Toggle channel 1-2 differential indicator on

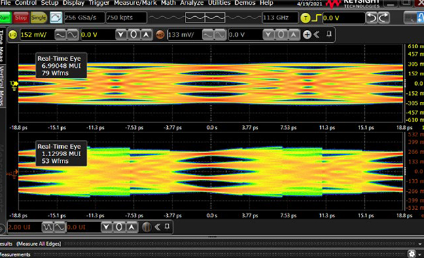[x=13, y=35]
